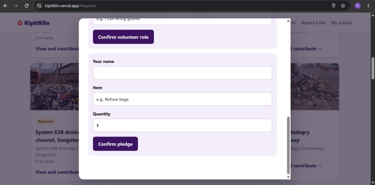Go back with the browser back arrow
The image size is (375, 185).
tap(5, 6)
